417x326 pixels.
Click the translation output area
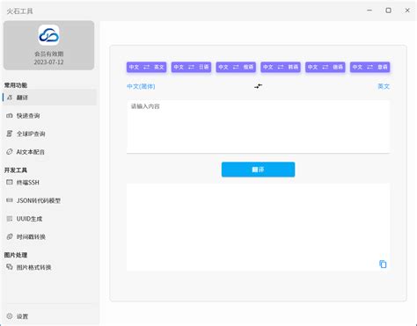258,227
